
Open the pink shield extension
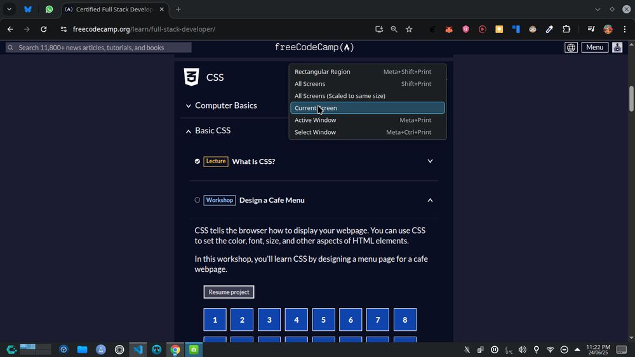(465, 29)
